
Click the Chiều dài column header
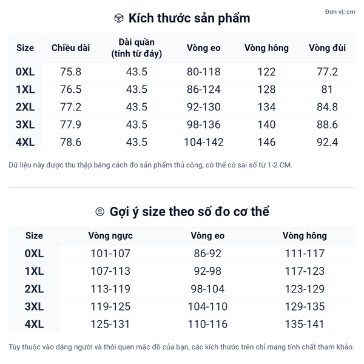click(70, 48)
